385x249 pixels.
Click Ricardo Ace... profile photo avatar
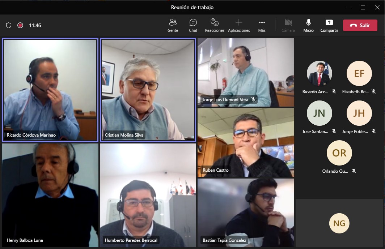pos(319,73)
